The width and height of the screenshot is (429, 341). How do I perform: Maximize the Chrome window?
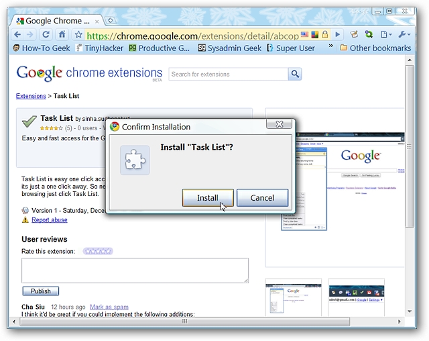tap(389, 11)
